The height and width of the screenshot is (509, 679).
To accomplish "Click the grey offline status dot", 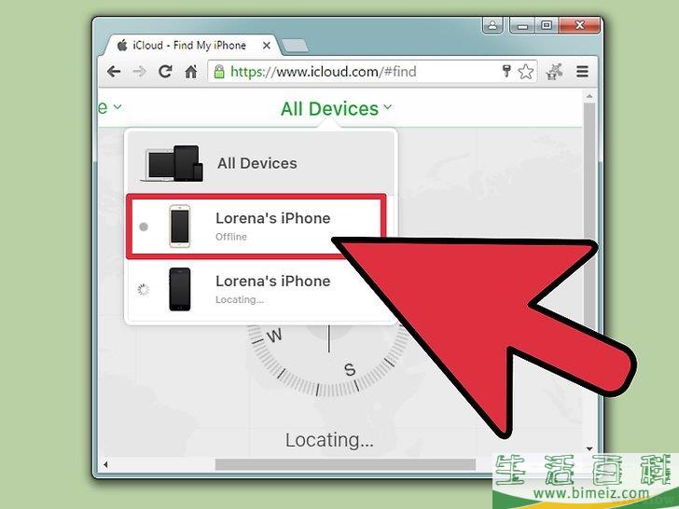I will [144, 227].
